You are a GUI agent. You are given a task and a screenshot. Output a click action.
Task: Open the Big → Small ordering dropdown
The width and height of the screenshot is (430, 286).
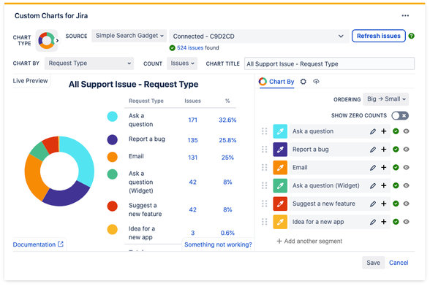point(386,99)
